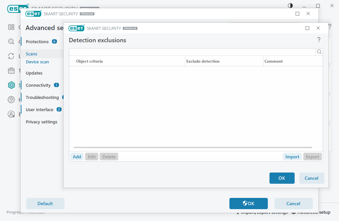Image resolution: width=339 pixels, height=221 pixels.
Task: Cancel the Advanced setup window
Action: (x=293, y=204)
